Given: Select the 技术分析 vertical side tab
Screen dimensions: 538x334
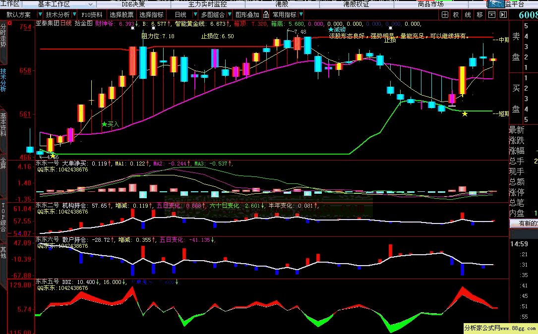Looking at the screenshot, I should tap(3, 80).
